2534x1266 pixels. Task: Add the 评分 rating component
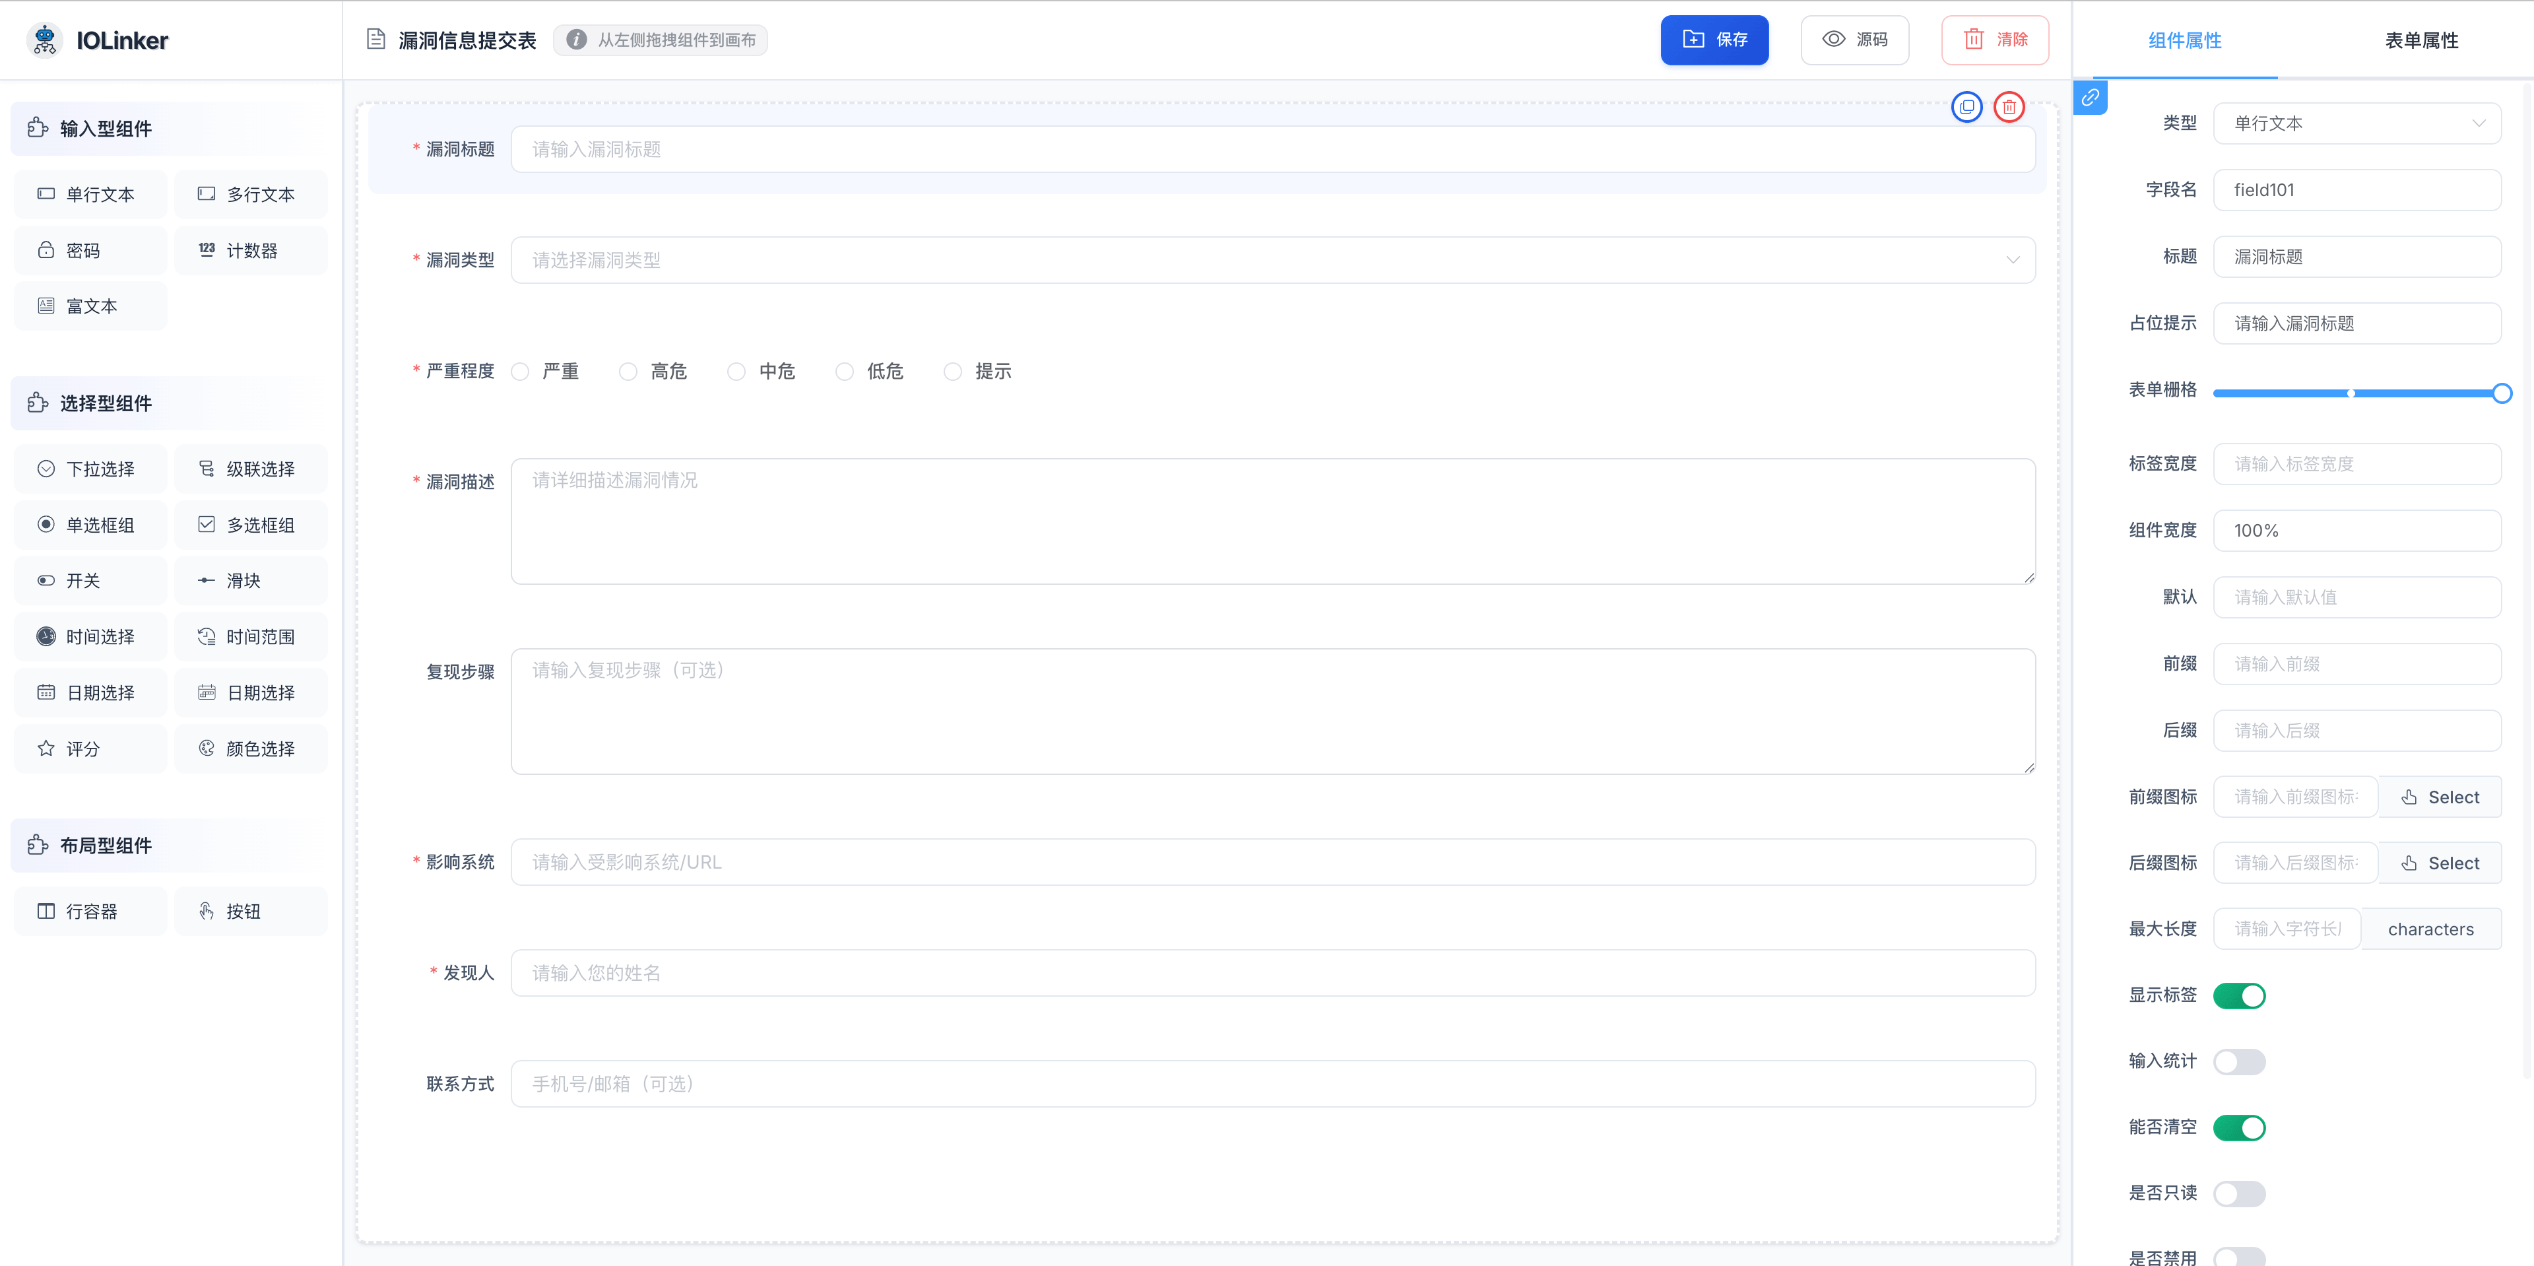[90, 749]
